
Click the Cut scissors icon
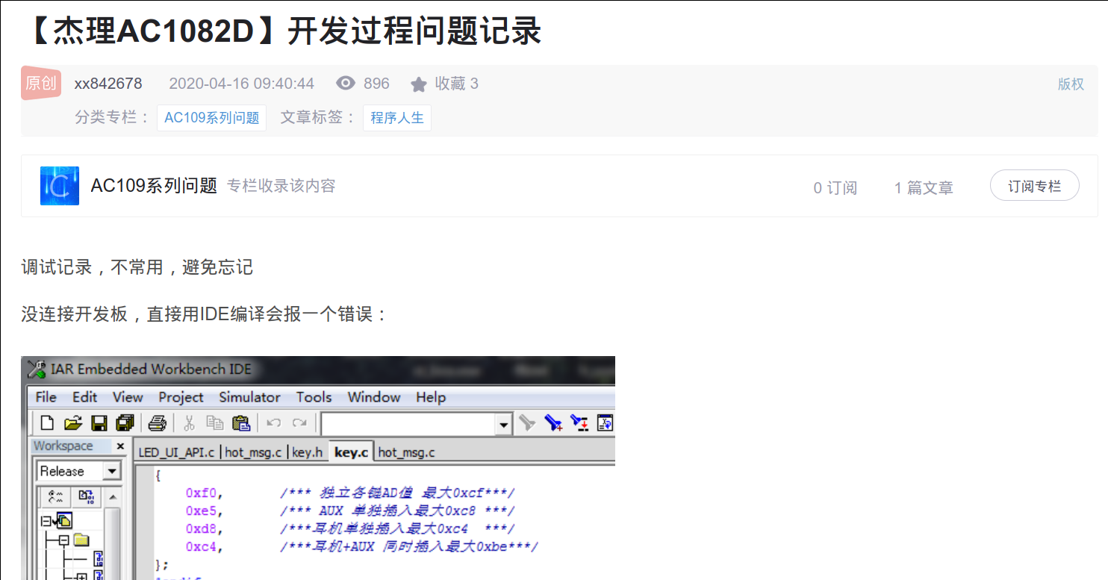[x=189, y=423]
